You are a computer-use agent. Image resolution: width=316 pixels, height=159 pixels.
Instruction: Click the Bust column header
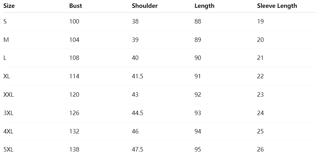75,6
